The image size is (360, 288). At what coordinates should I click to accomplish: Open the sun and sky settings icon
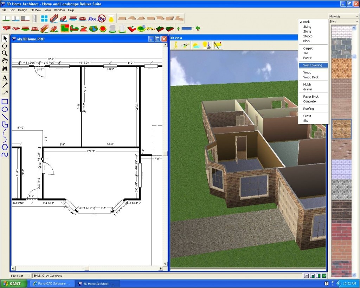[x=196, y=45]
